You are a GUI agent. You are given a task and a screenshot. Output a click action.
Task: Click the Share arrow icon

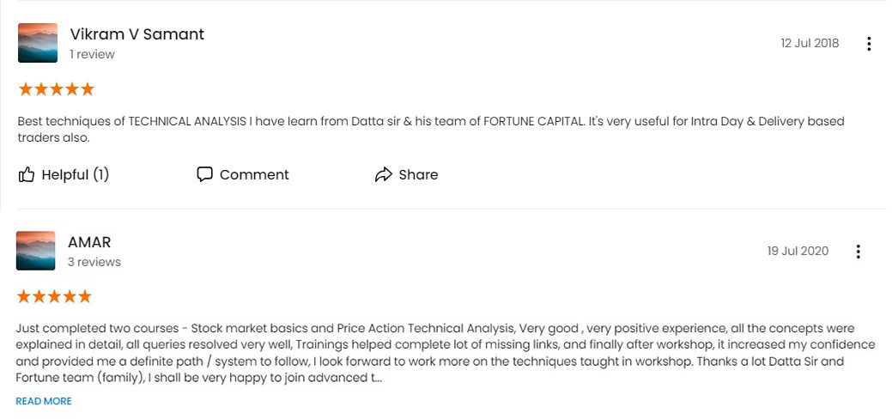pos(384,174)
